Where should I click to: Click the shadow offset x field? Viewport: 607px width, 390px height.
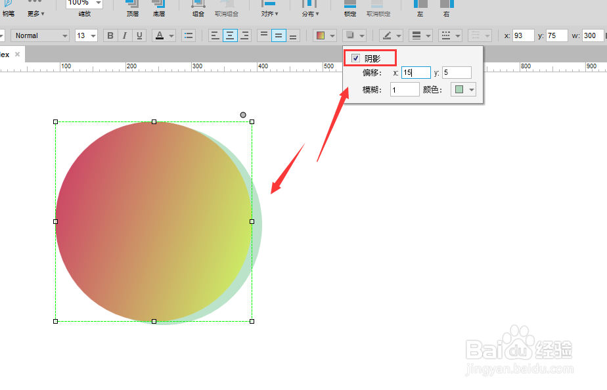(x=416, y=72)
